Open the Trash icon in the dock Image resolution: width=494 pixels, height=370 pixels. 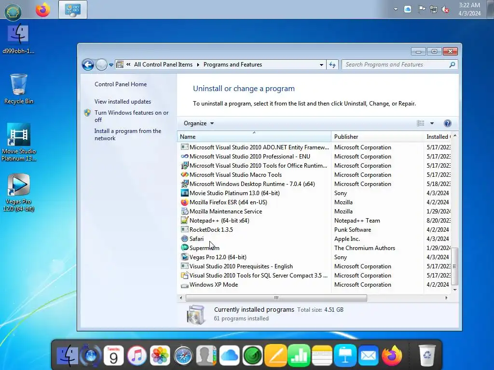coord(427,356)
